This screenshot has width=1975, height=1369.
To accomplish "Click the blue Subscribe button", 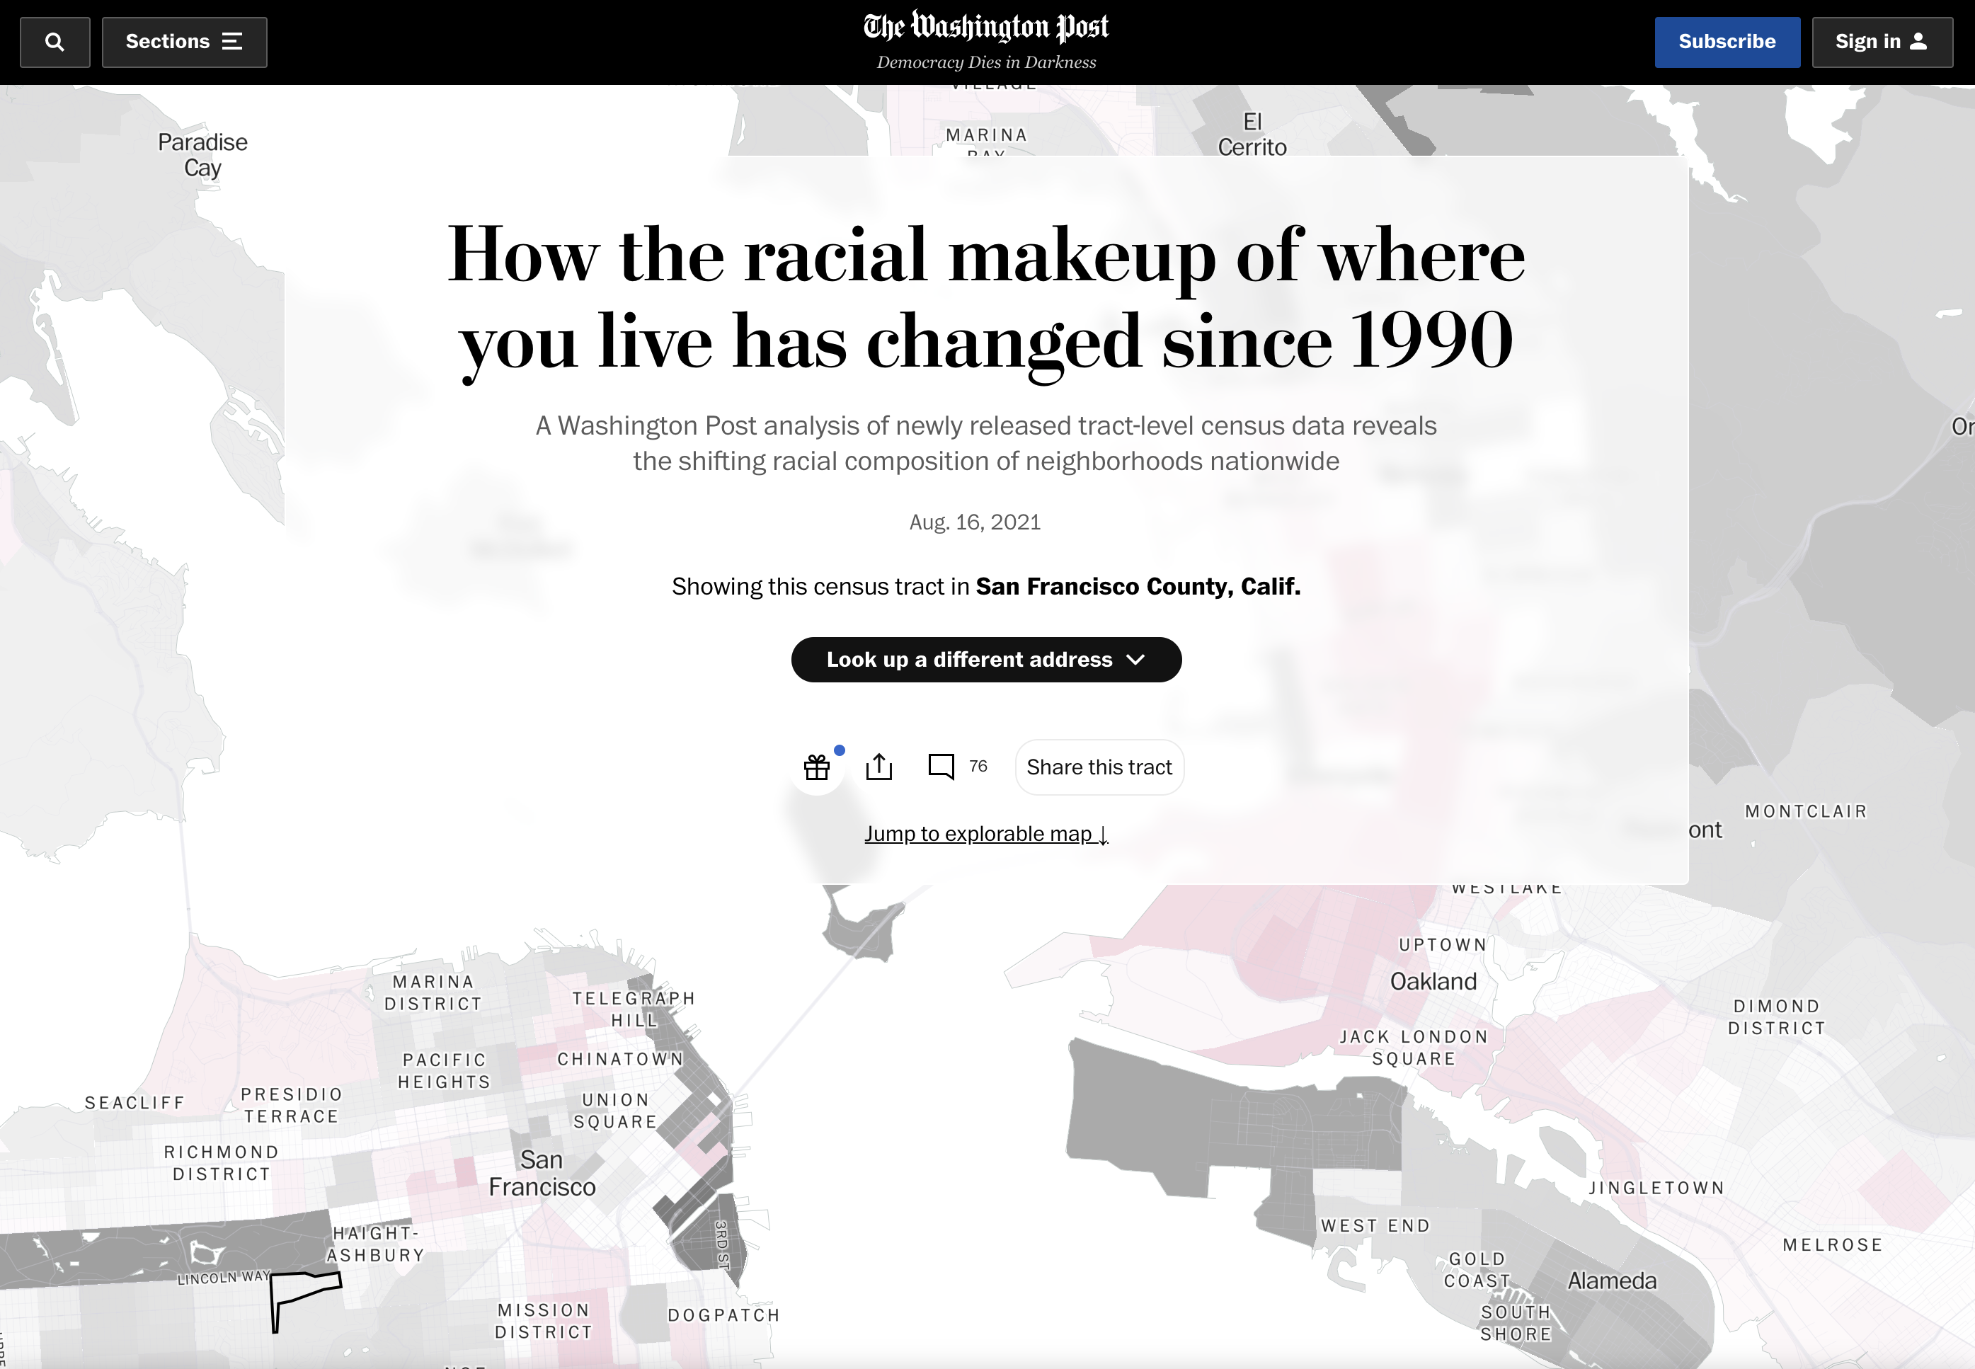I will click(x=1727, y=42).
